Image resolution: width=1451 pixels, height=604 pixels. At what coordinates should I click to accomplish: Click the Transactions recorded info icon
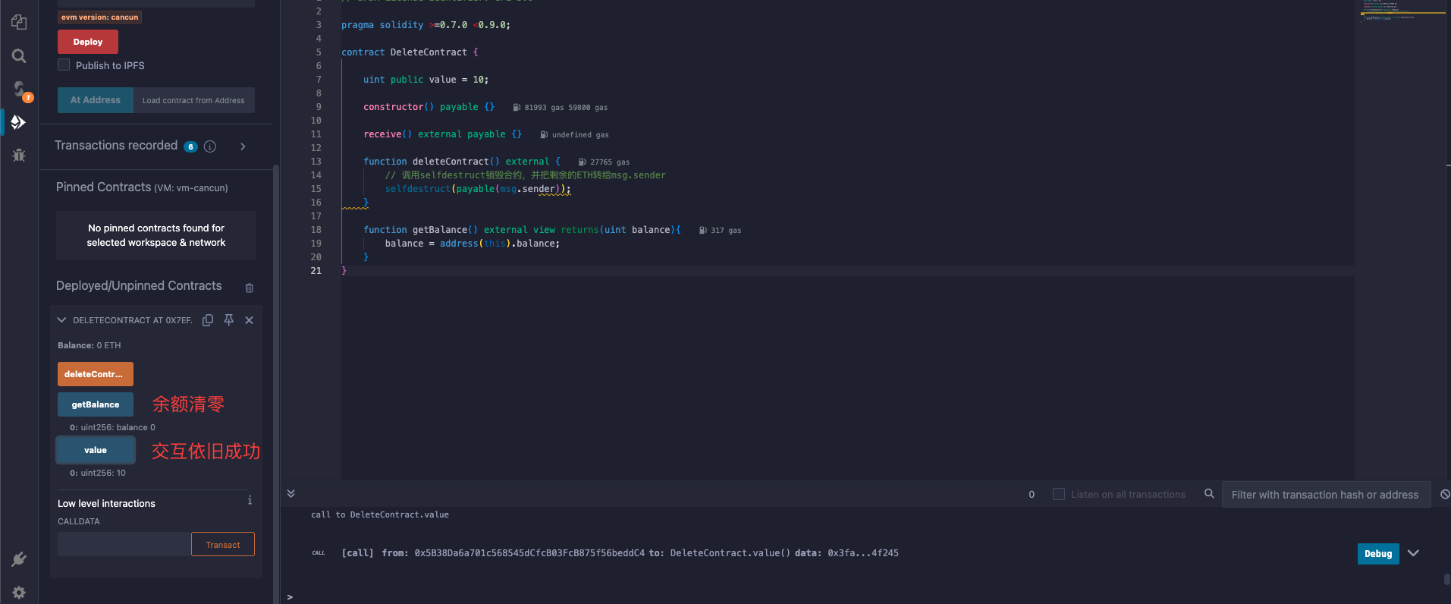pyautogui.click(x=210, y=146)
